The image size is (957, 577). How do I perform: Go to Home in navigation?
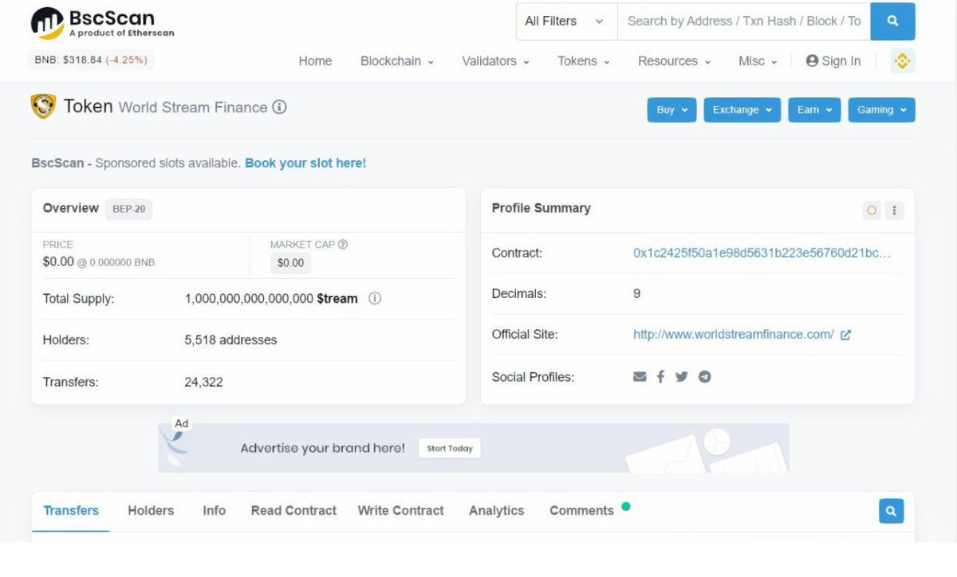pos(315,61)
